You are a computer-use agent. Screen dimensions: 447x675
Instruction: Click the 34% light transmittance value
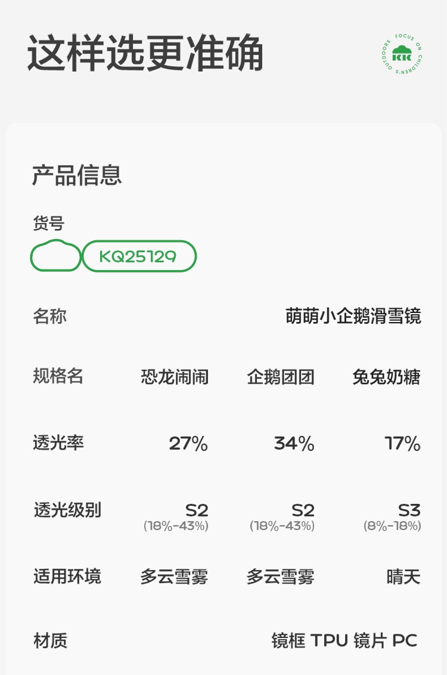pos(294,444)
